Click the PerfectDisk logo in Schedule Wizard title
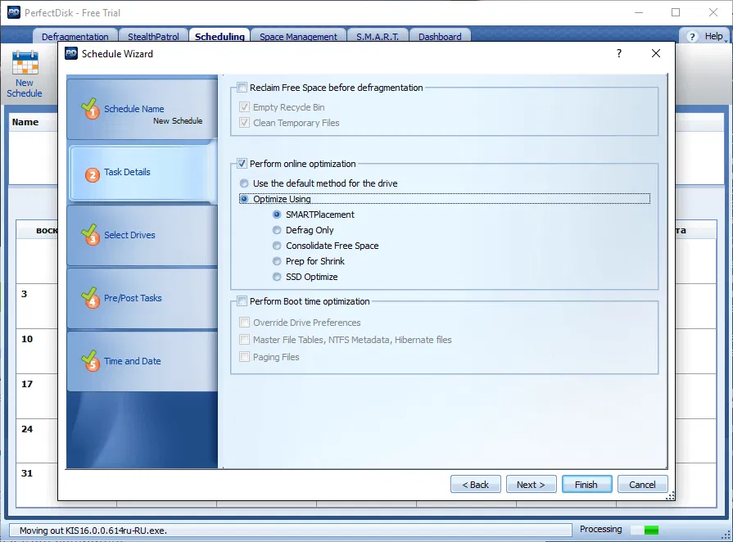 tap(71, 53)
